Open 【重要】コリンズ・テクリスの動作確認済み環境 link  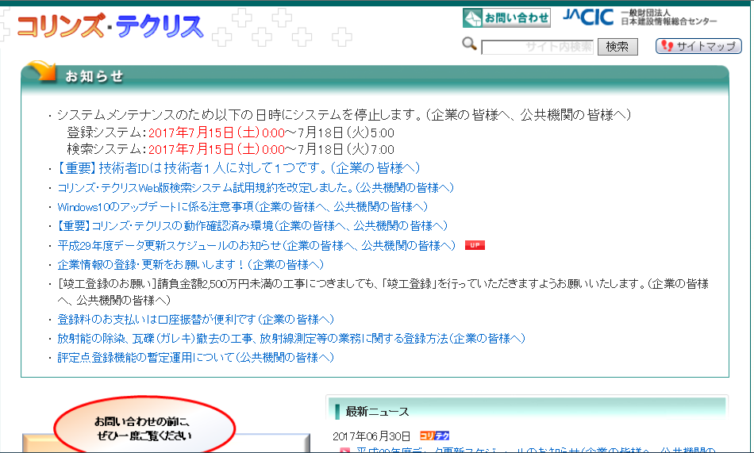click(x=252, y=225)
